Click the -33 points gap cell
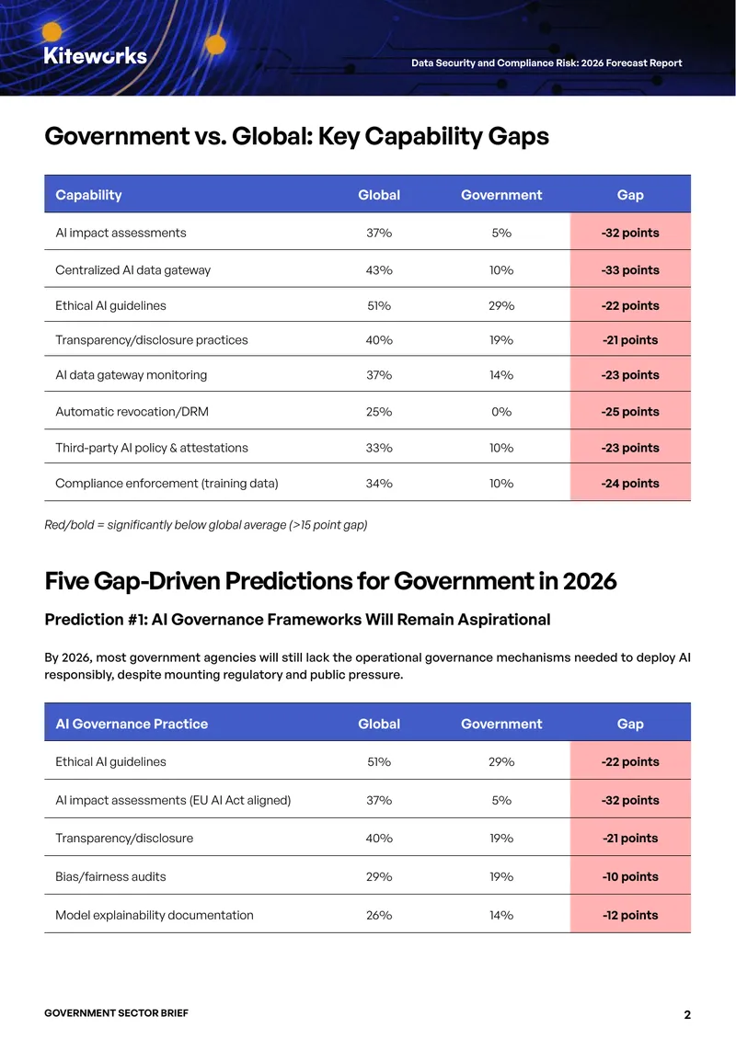 tap(630, 269)
